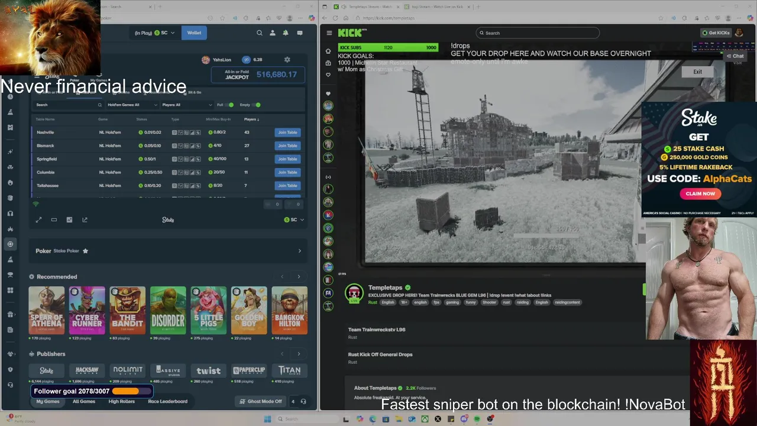Open the poker fullscreen expand icon
Image resolution: width=757 pixels, height=426 pixels.
38,220
